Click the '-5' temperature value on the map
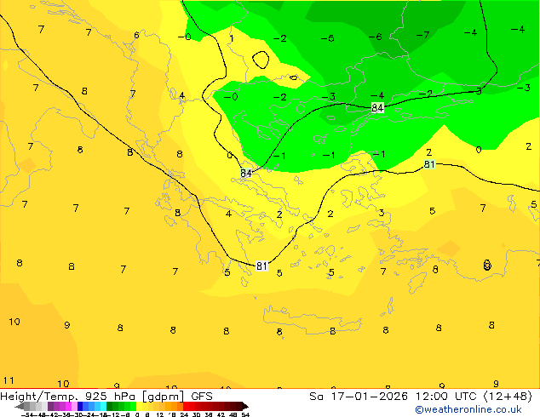540x417 pixels. tap(328, 38)
